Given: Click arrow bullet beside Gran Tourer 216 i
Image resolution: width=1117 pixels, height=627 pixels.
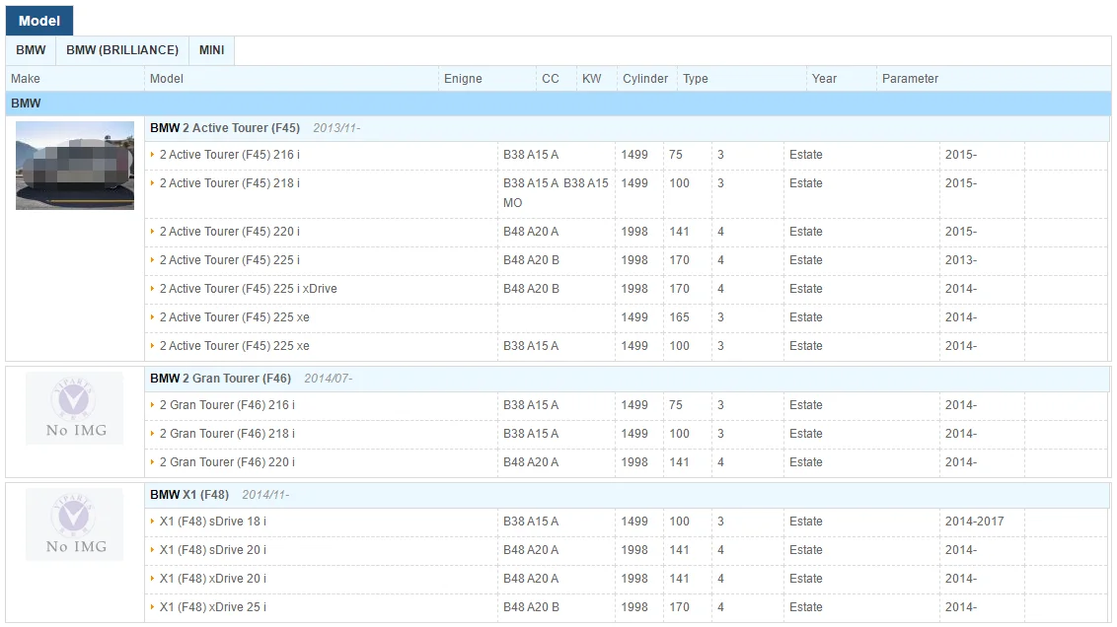Looking at the screenshot, I should [152, 405].
